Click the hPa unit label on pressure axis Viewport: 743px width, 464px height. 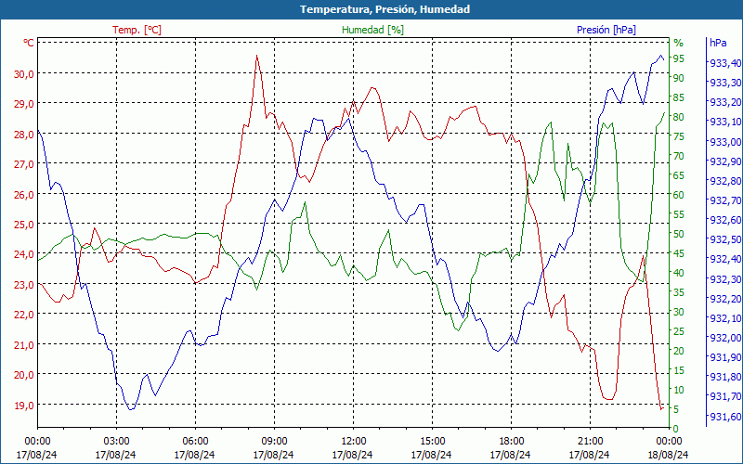(x=718, y=42)
